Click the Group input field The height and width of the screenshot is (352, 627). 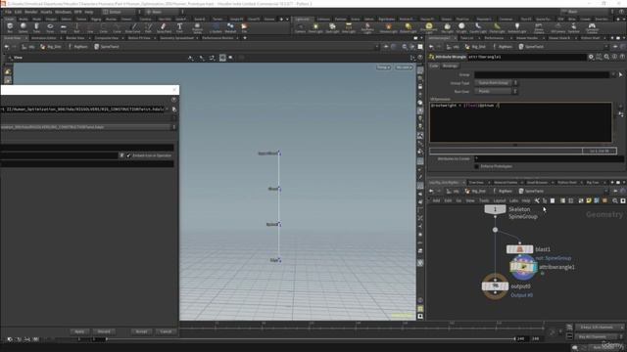pos(542,74)
